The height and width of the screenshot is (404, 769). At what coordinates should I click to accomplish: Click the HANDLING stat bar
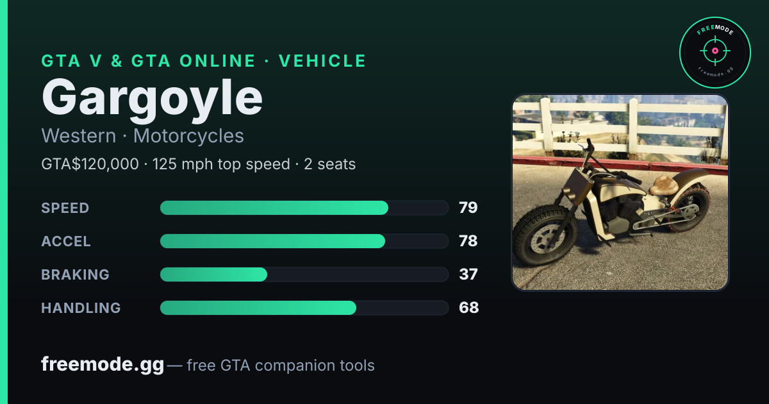point(304,308)
